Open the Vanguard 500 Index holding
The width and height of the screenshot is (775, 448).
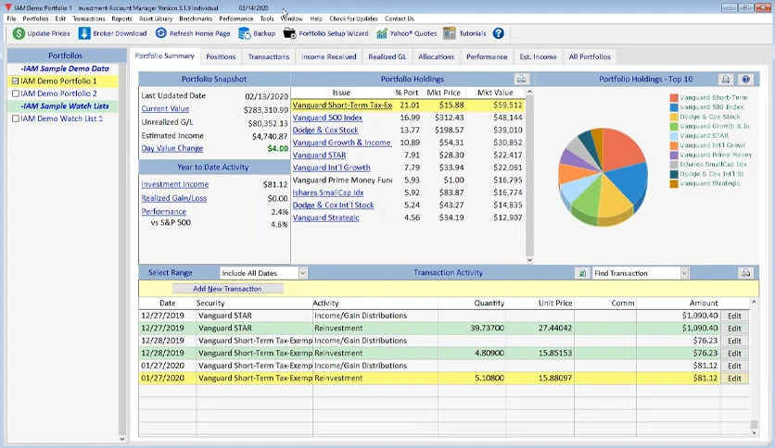coord(327,118)
